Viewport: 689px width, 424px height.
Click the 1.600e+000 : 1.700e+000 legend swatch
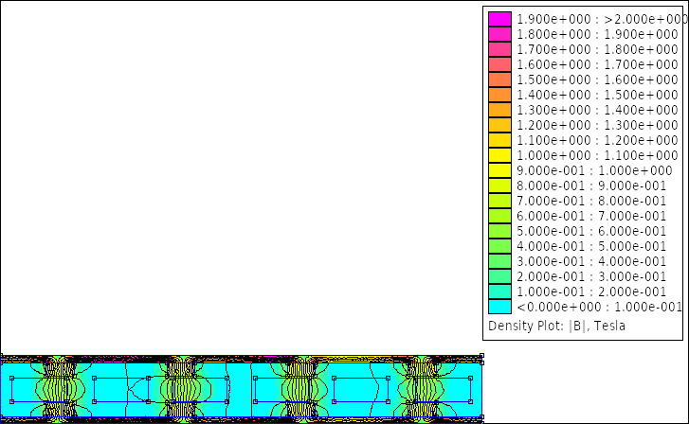tap(499, 64)
